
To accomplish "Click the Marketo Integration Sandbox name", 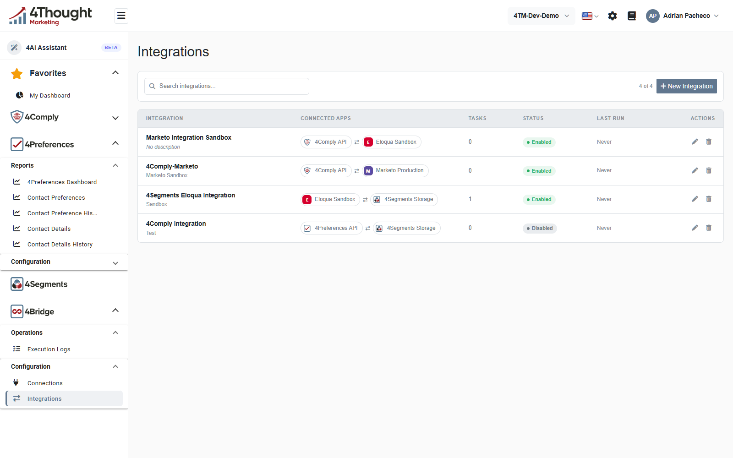I will (189, 137).
